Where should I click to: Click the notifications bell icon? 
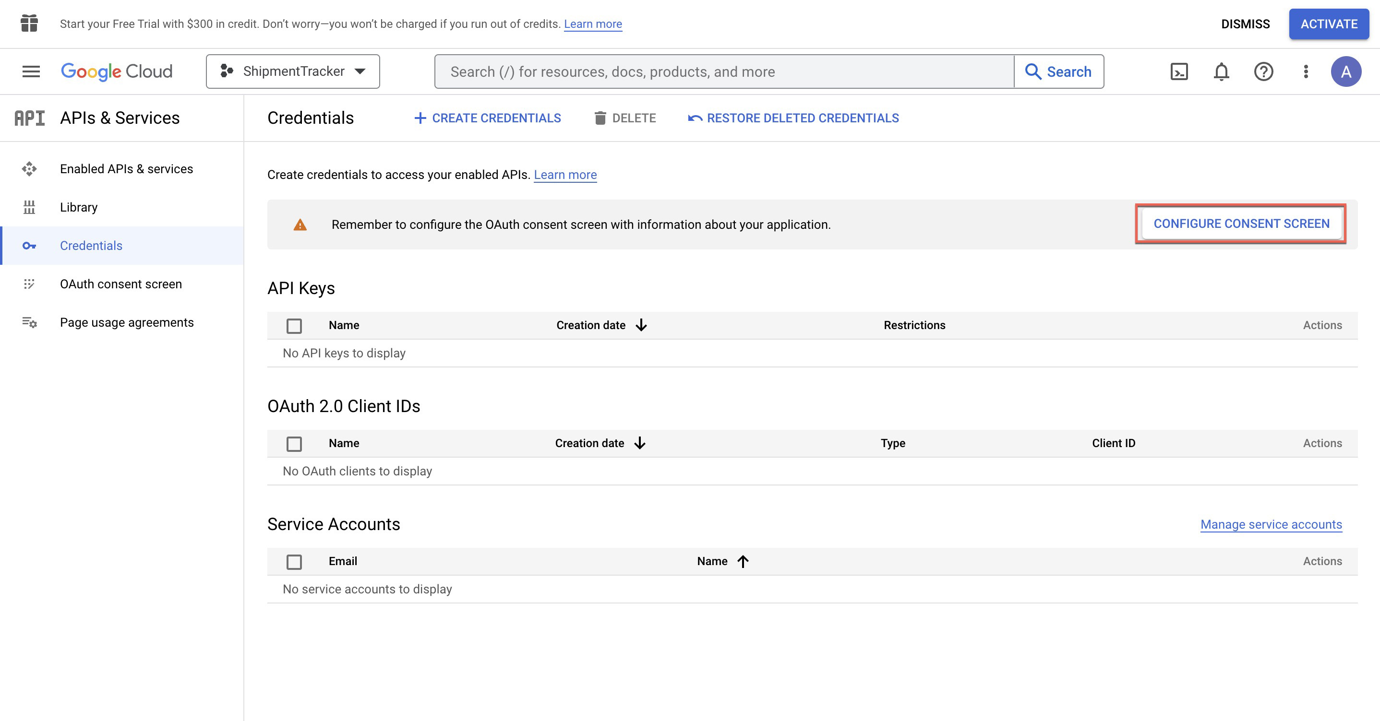pyautogui.click(x=1219, y=71)
